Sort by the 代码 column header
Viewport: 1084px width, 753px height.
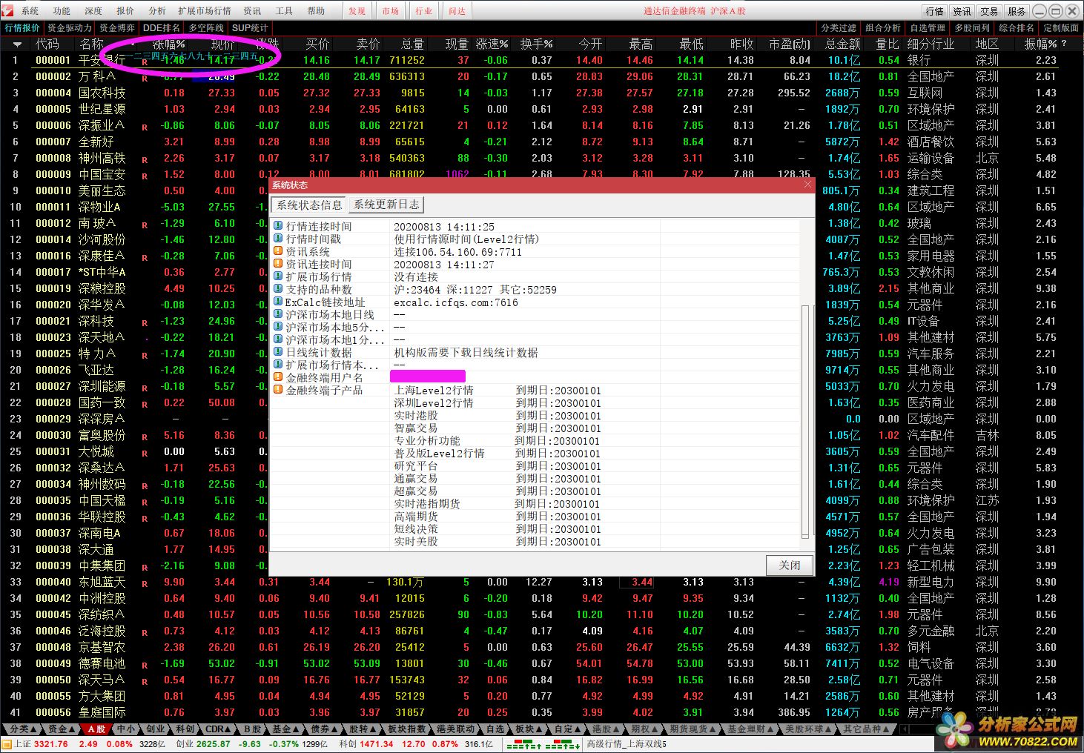click(47, 44)
